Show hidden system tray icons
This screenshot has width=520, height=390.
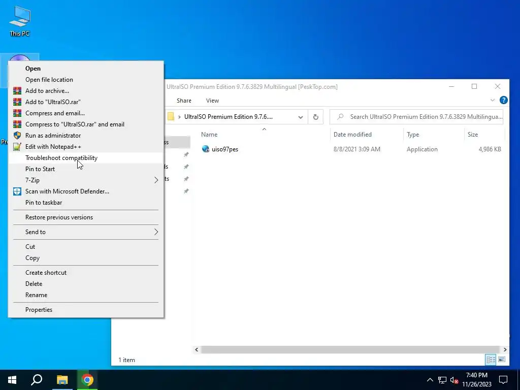point(430,380)
